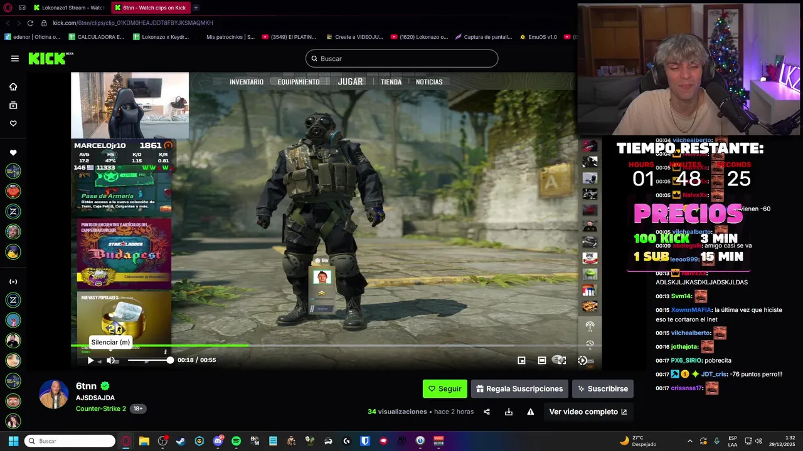Open the weather widget showing 27°C
The width and height of the screenshot is (803, 451).
coord(639,441)
